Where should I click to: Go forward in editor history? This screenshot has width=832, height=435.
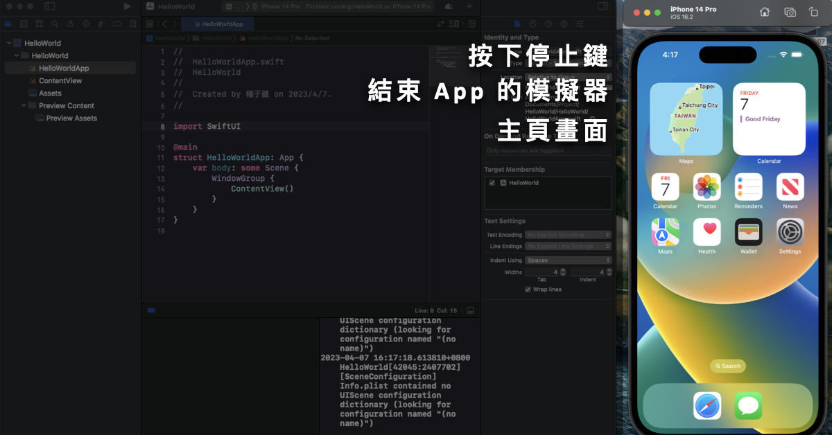[x=175, y=24]
